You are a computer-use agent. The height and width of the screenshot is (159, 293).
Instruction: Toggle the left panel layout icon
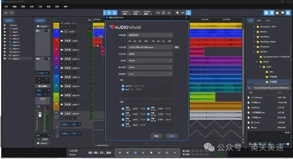[x=266, y=13]
